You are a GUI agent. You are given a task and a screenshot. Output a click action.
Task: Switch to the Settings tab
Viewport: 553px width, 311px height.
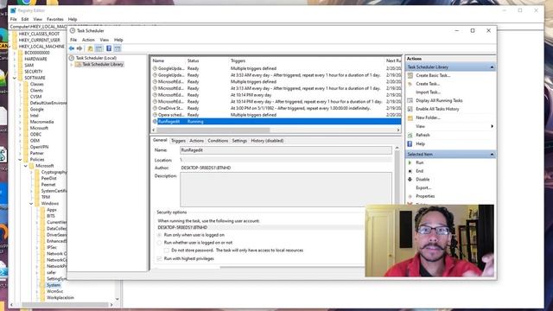239,141
